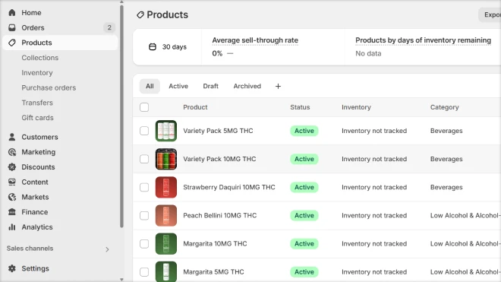Click the Customers person icon

[x=12, y=137]
